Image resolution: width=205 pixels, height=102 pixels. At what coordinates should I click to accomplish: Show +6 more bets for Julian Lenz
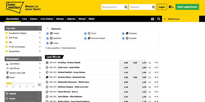pyautogui.click(x=156, y=67)
